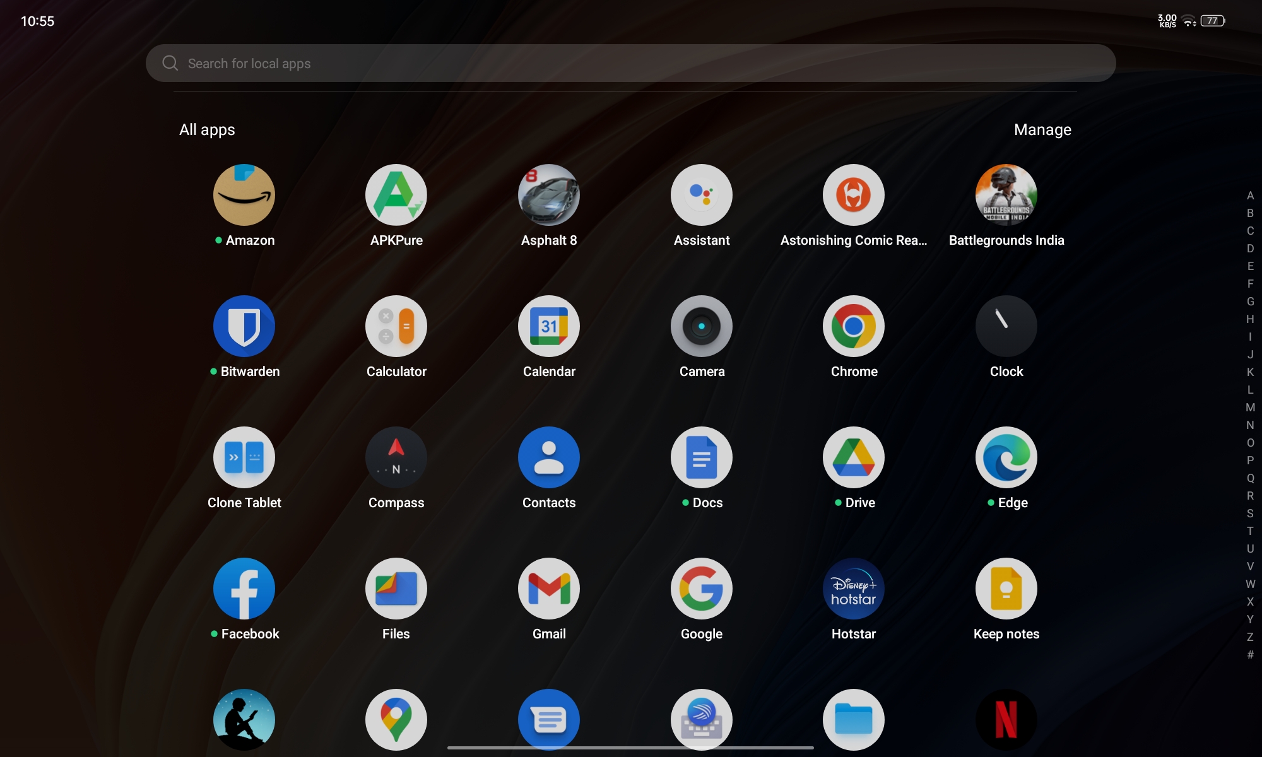Screen dimensions: 1262x757
Task: Jump to letter N in alphabet index
Action: (1250, 425)
